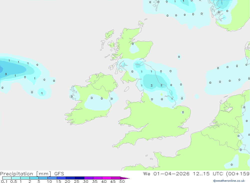250x183 pixels.
Task: Click the 0.1–0.5 mm legend swatch
Action: click(x=7, y=178)
